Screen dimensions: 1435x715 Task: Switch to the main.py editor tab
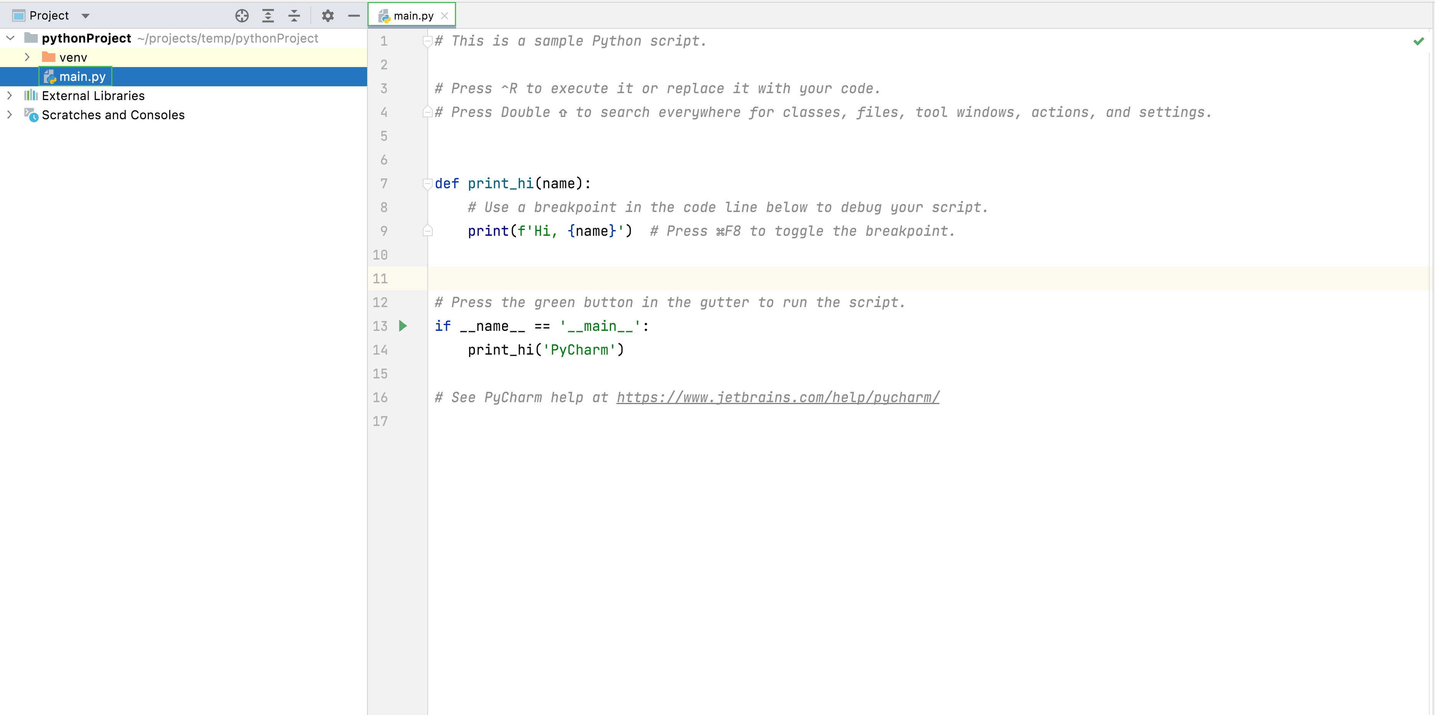[412, 16]
